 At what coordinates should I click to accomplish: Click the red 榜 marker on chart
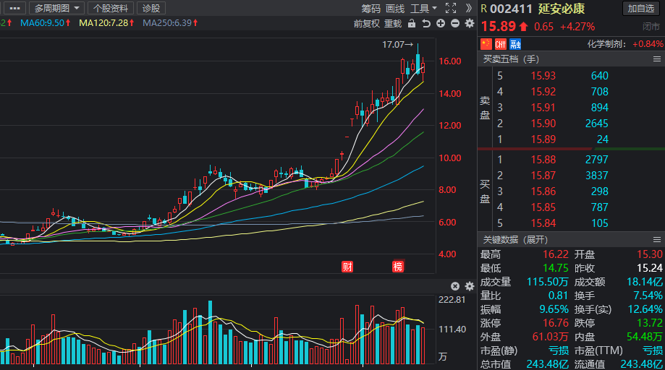point(398,266)
